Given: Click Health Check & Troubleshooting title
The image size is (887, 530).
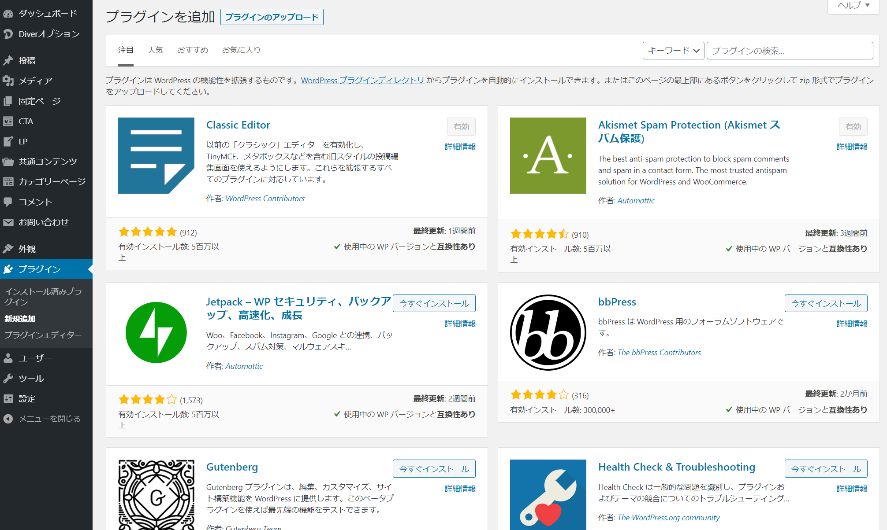Looking at the screenshot, I should 676,467.
